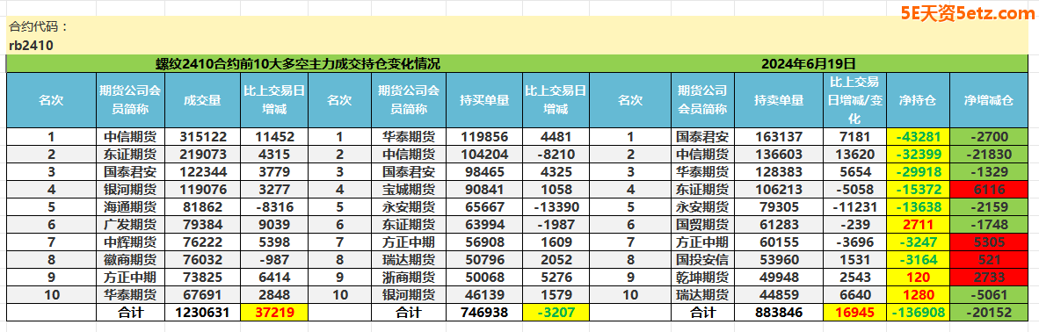The image size is (1039, 332).
Task: Click the cell showing 50068
Action: pyautogui.click(x=484, y=277)
